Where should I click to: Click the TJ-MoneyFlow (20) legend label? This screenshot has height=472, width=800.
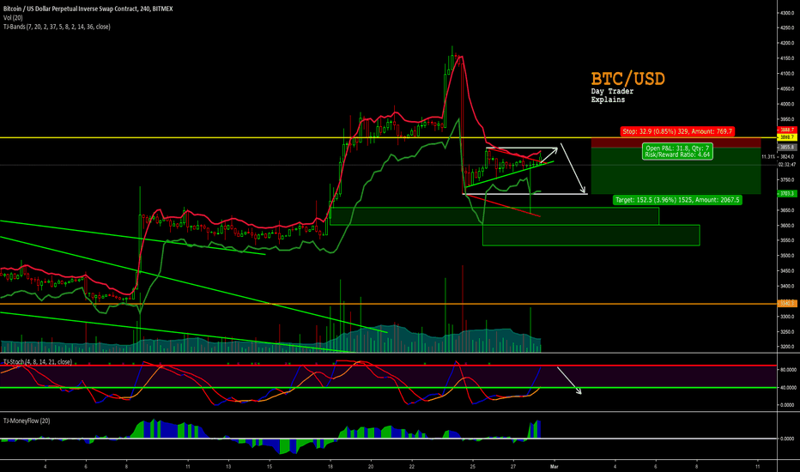(27, 421)
